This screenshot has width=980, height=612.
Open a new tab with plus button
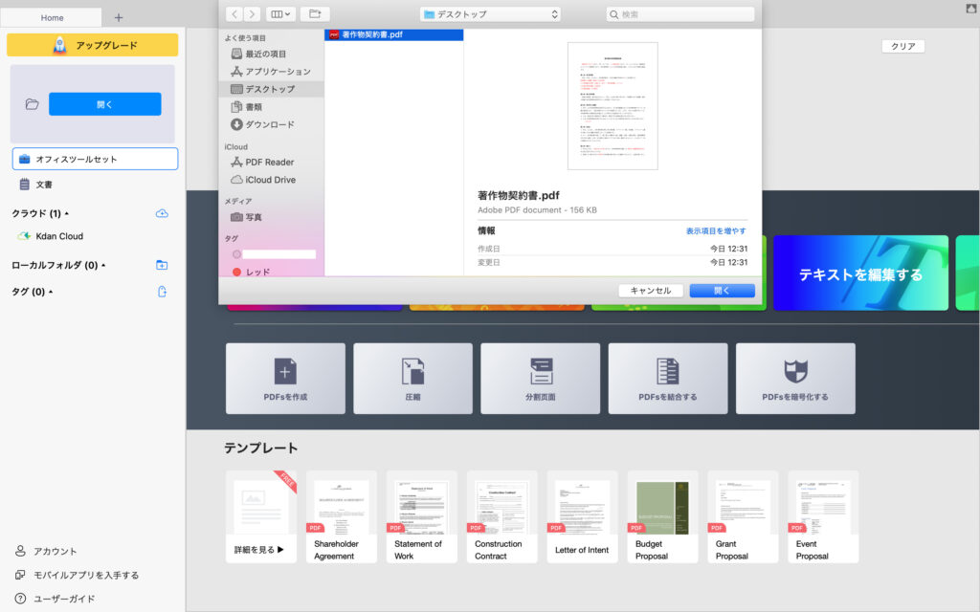pos(119,17)
